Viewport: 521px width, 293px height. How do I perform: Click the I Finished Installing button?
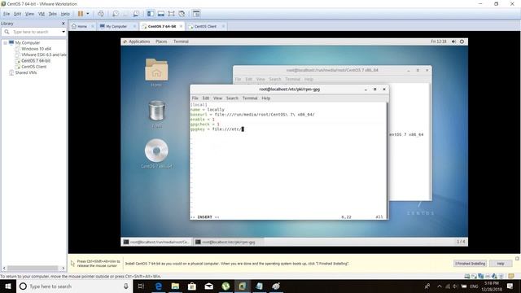click(471, 264)
